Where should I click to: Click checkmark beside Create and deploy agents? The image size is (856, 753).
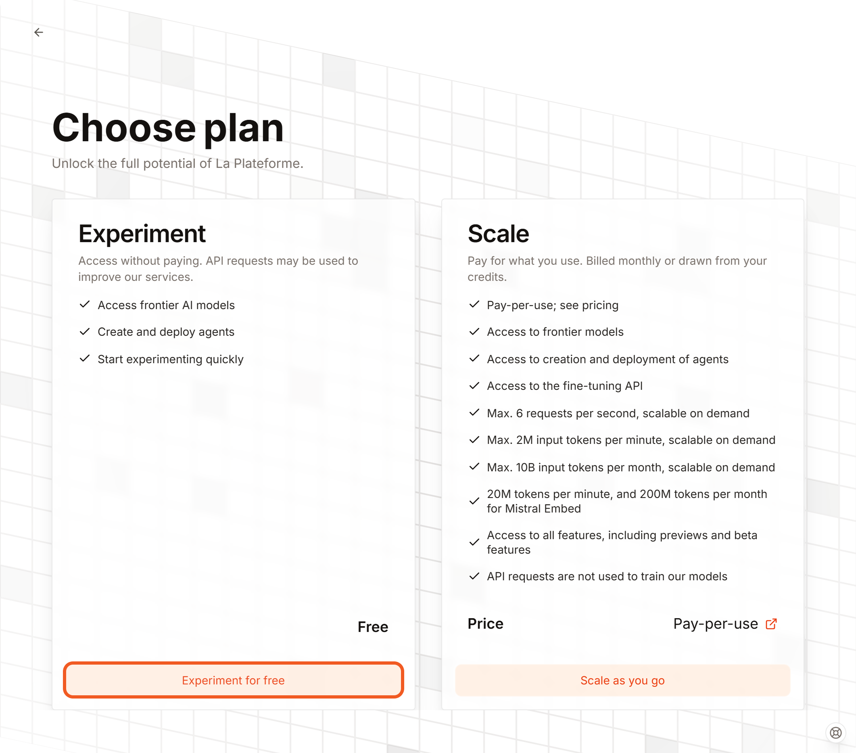[x=85, y=332]
